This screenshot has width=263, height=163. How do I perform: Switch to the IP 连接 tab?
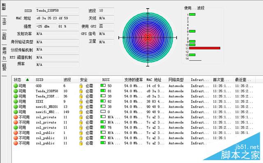pos(4,53)
